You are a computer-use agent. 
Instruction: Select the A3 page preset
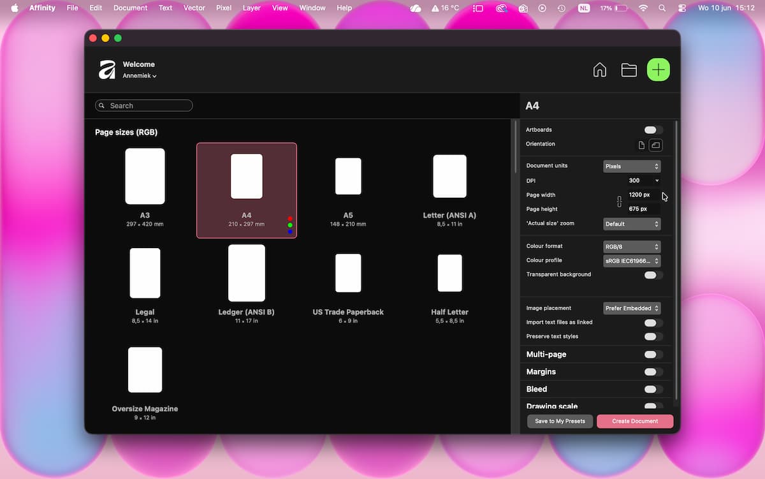[145, 187]
